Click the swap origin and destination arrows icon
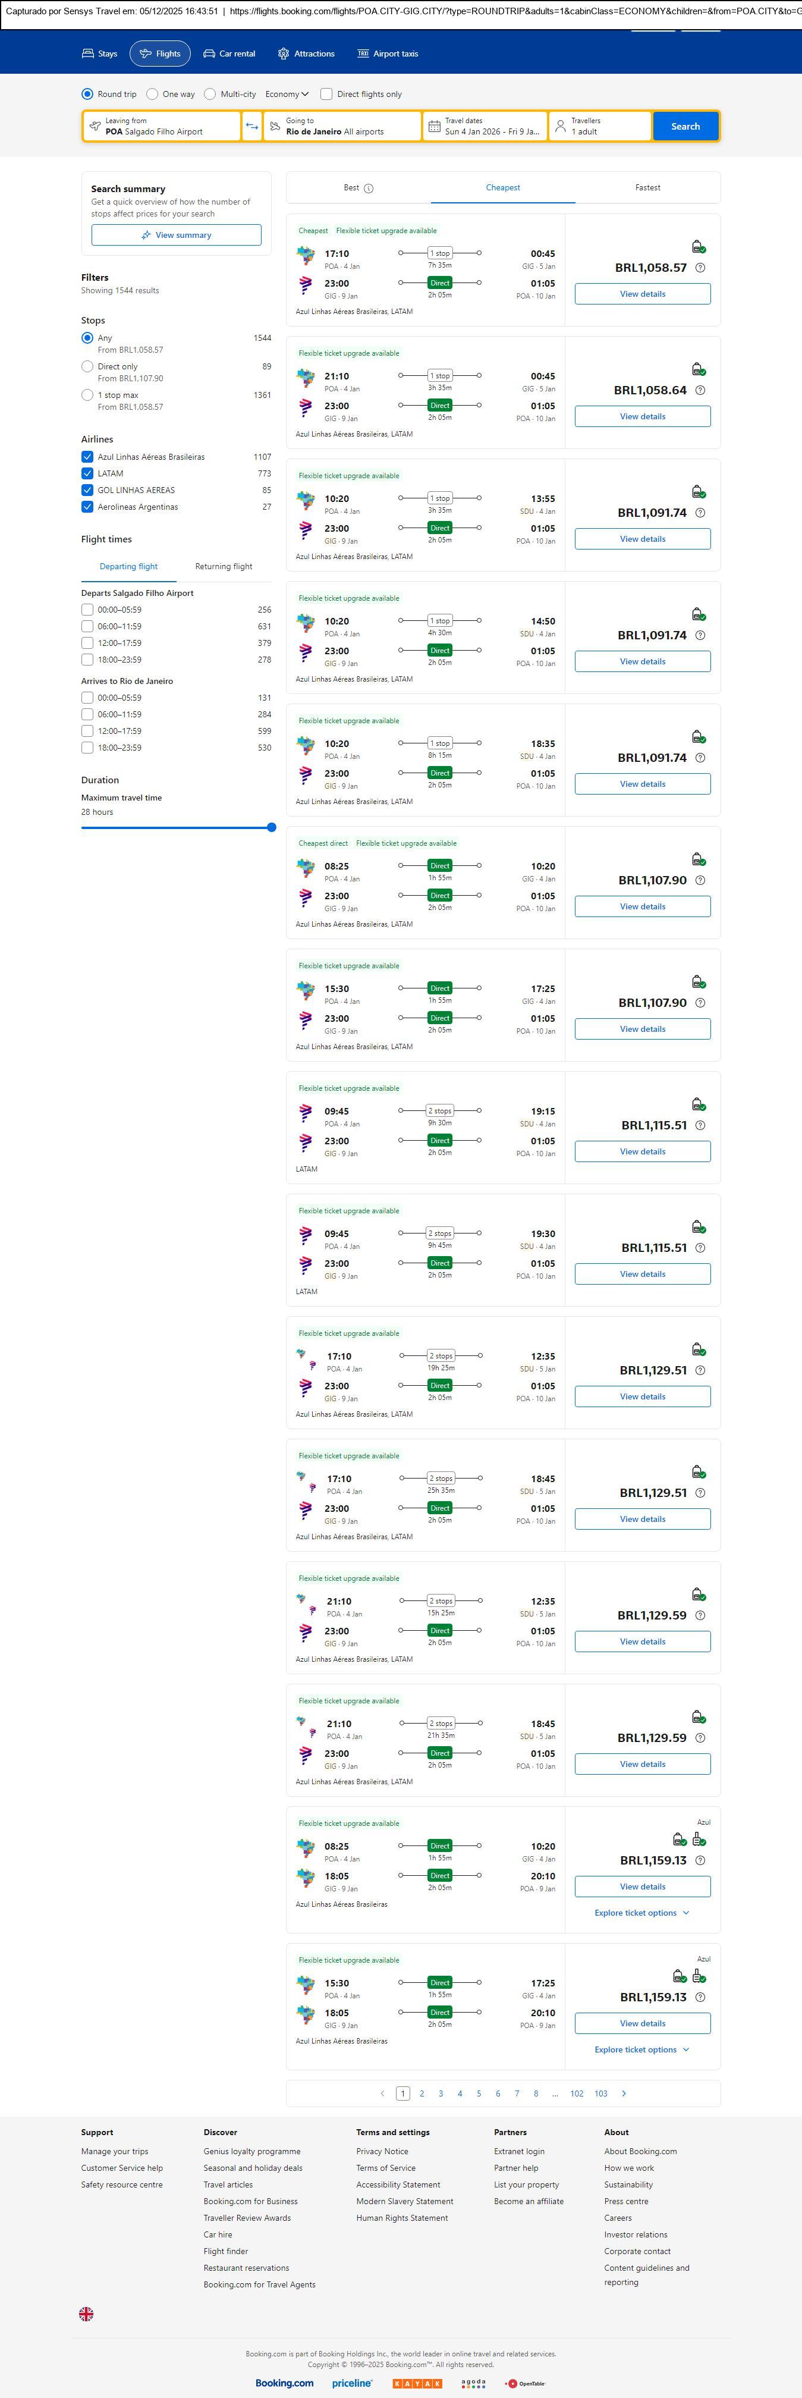Viewport: 802px width, 2398px height. click(252, 125)
